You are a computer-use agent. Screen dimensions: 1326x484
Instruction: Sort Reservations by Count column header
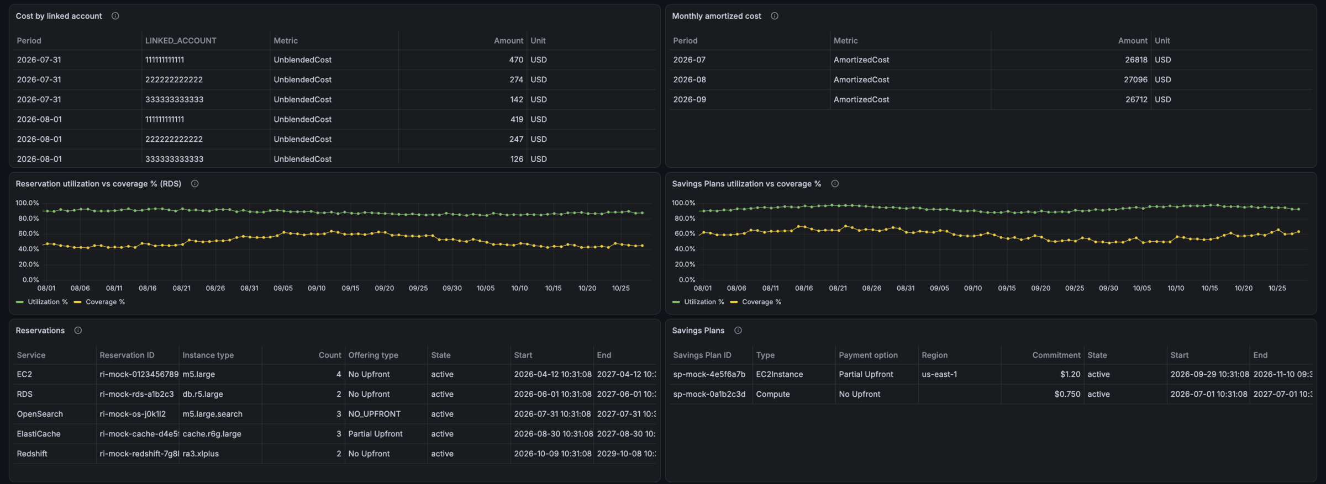click(x=330, y=355)
